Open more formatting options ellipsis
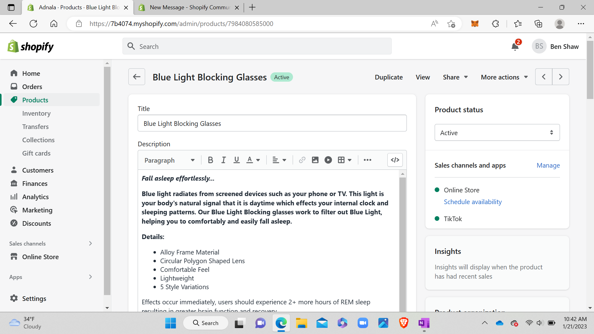Screen dimensions: 594x334 (x=367, y=160)
